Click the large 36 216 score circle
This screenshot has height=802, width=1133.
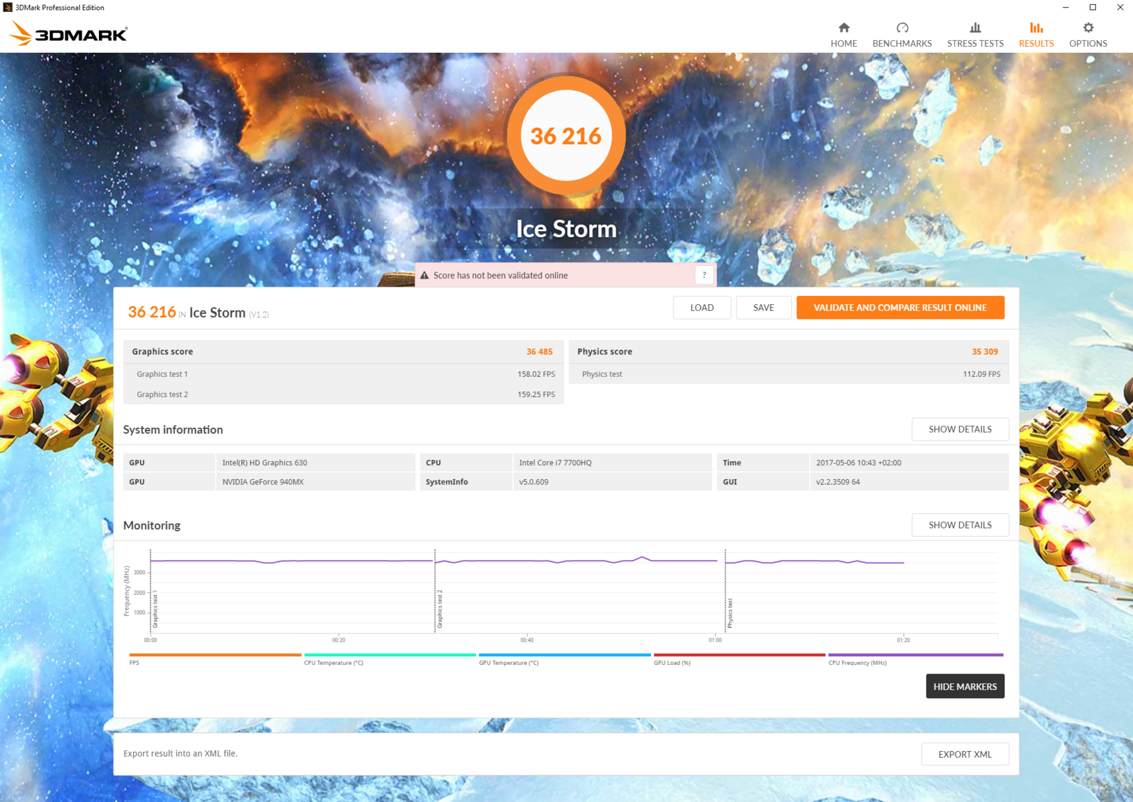point(566,136)
